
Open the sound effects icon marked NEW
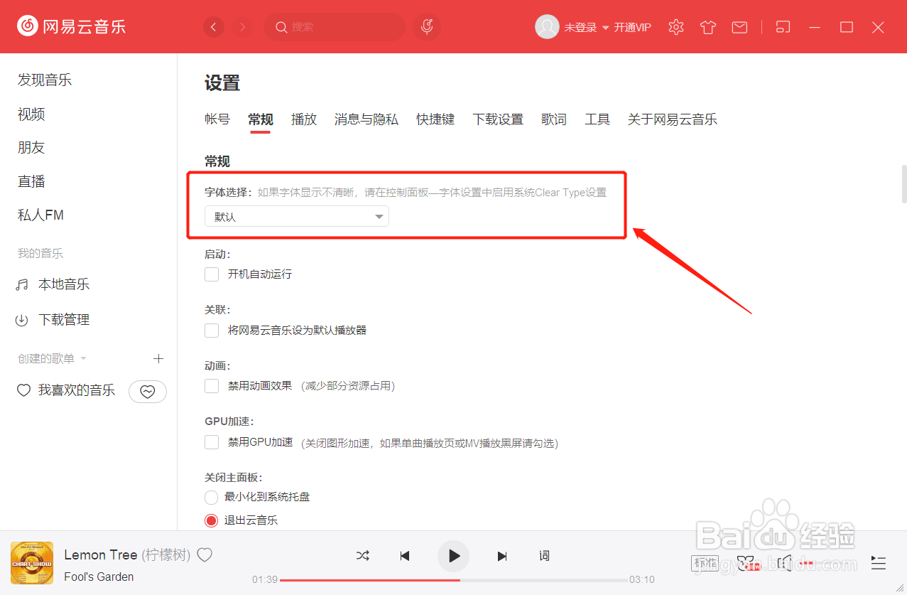(x=748, y=564)
